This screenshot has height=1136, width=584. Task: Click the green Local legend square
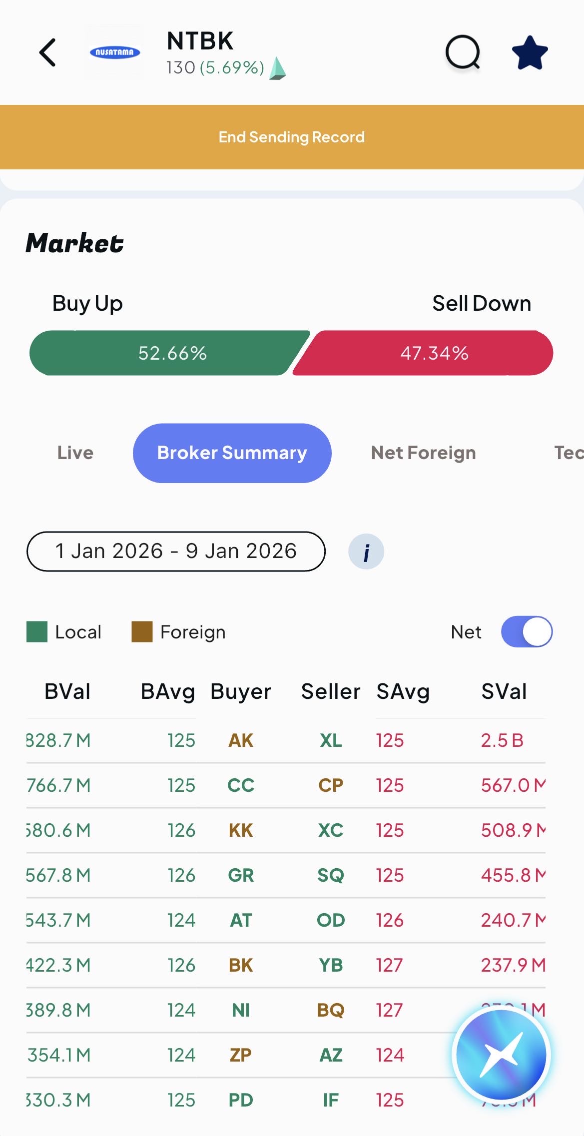(37, 631)
